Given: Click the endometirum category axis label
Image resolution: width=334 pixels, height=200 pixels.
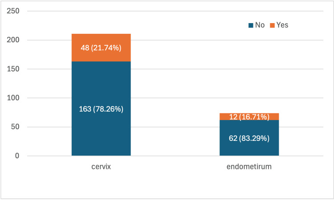Looking at the screenshot, I should coord(249,167).
